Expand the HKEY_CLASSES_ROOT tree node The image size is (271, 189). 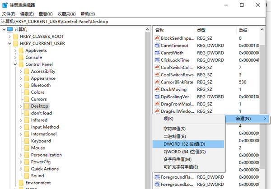[x=9, y=37]
